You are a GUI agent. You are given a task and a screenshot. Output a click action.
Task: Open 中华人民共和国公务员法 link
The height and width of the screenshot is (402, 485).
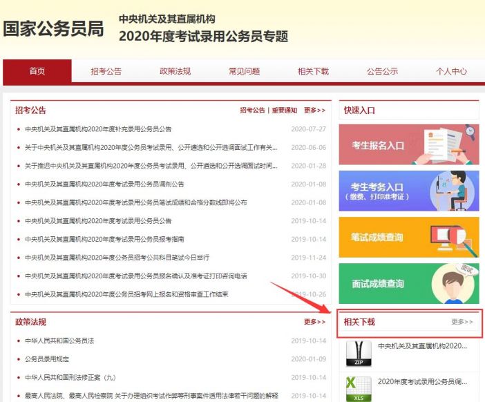click(59, 341)
